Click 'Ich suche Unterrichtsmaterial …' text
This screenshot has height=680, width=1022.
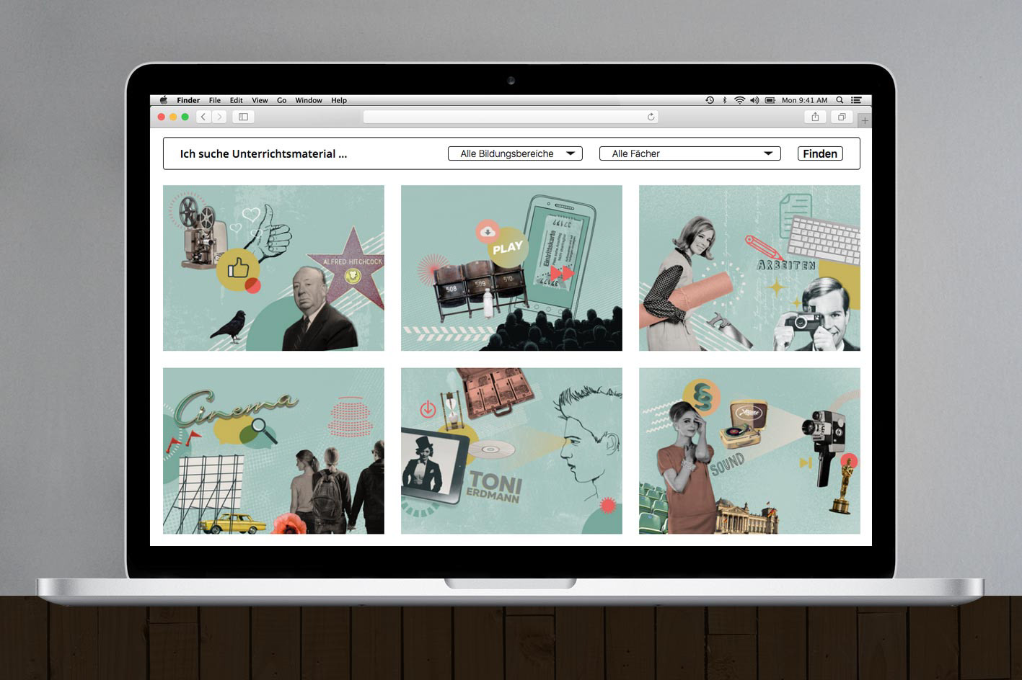263,153
